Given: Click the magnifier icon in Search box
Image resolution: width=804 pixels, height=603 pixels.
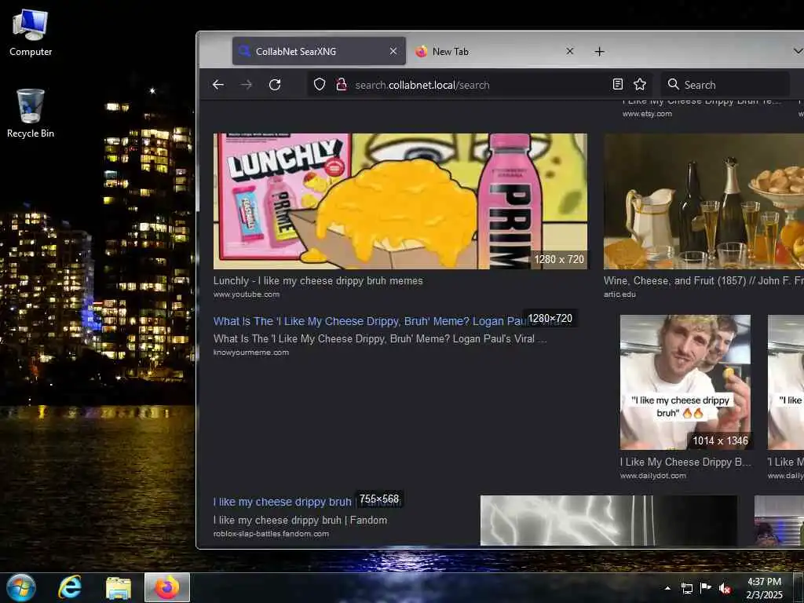Looking at the screenshot, I should pos(673,84).
